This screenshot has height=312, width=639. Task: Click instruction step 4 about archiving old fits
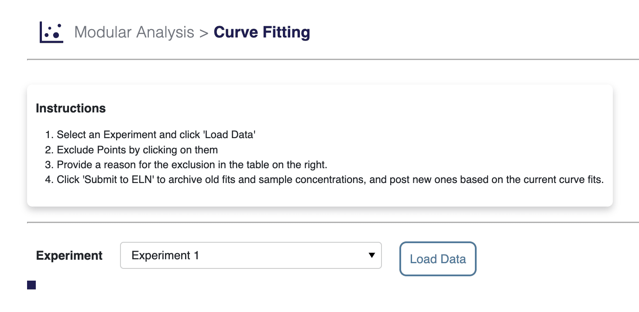[330, 180]
